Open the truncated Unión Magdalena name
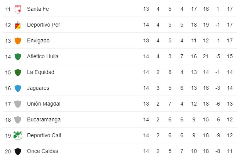 click(46, 104)
